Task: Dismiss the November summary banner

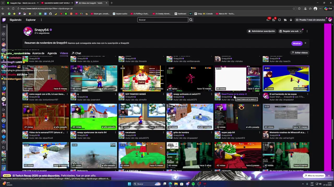Action: point(305,43)
